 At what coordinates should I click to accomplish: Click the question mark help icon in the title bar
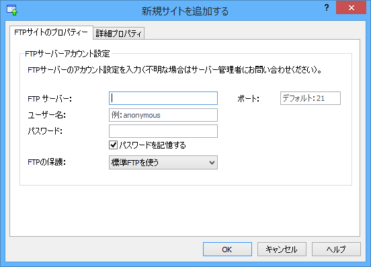[x=327, y=8]
